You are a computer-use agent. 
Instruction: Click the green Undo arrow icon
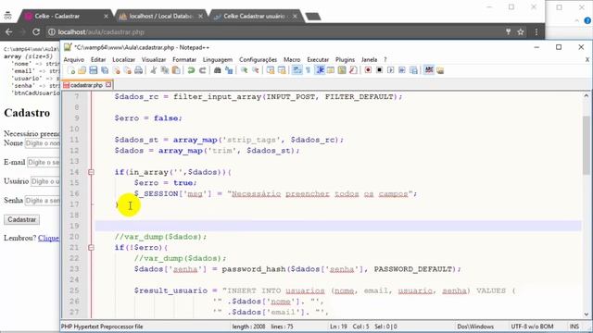pyautogui.click(x=191, y=70)
